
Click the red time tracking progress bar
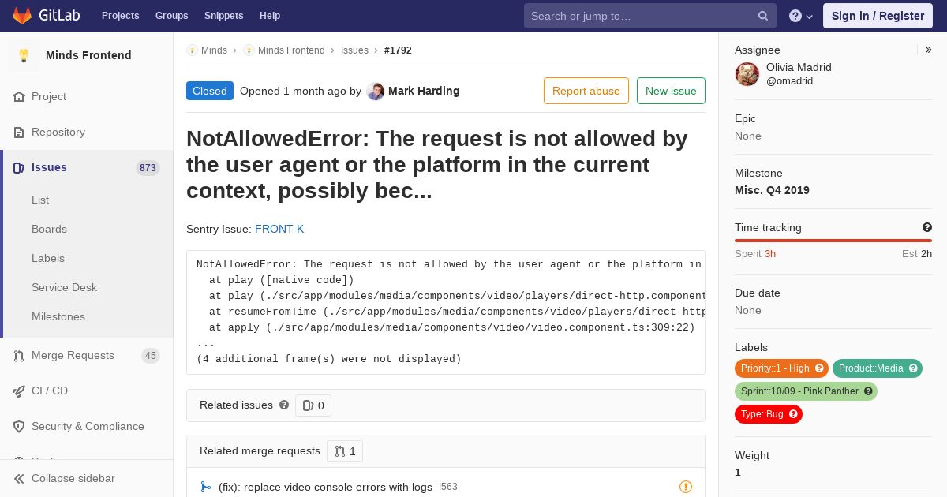833,241
